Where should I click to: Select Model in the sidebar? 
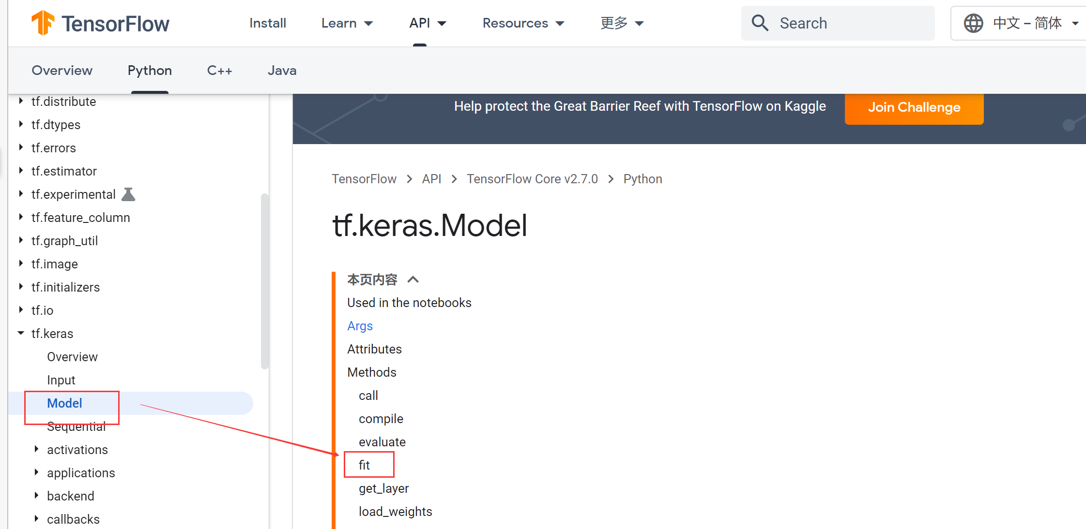point(64,403)
